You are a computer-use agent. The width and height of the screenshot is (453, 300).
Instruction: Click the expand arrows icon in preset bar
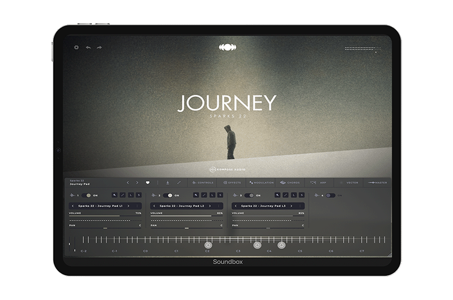point(179,182)
